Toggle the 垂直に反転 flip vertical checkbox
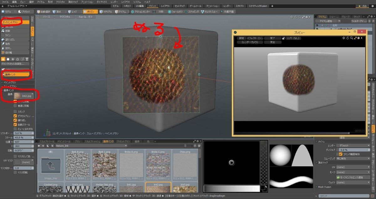This screenshot has width=376, height=199. 15,106
